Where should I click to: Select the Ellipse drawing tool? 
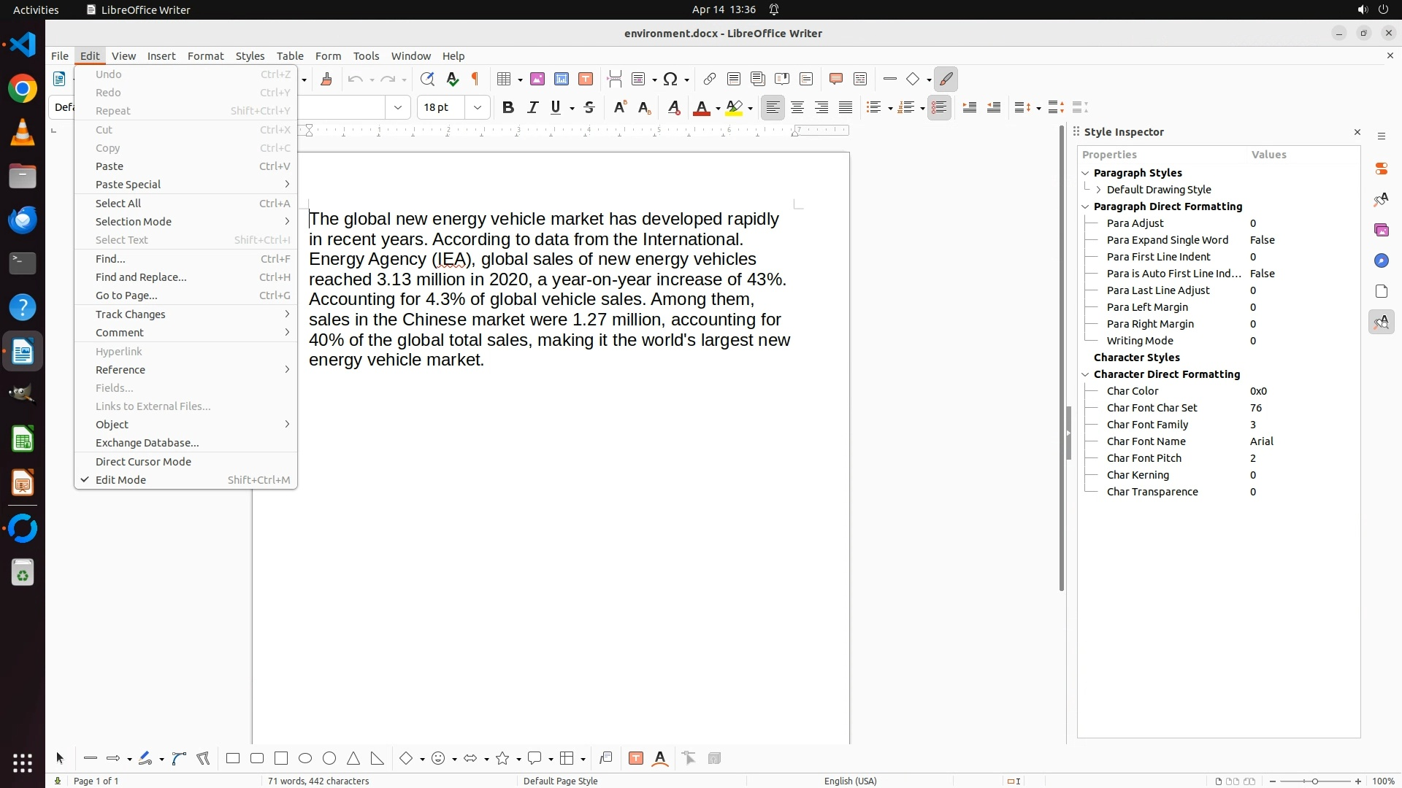point(305,759)
